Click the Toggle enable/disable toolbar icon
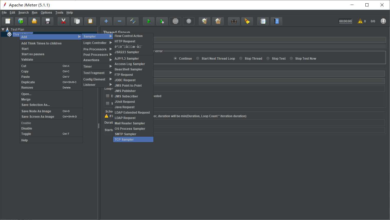 133,21
